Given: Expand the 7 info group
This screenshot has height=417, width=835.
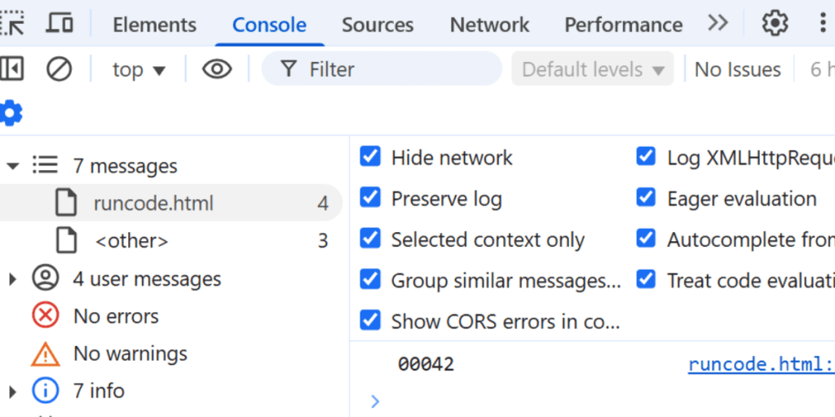Looking at the screenshot, I should (x=13, y=392).
